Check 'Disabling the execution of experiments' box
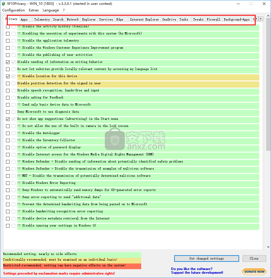The width and height of the screenshot is (271, 278). [x=8, y=34]
